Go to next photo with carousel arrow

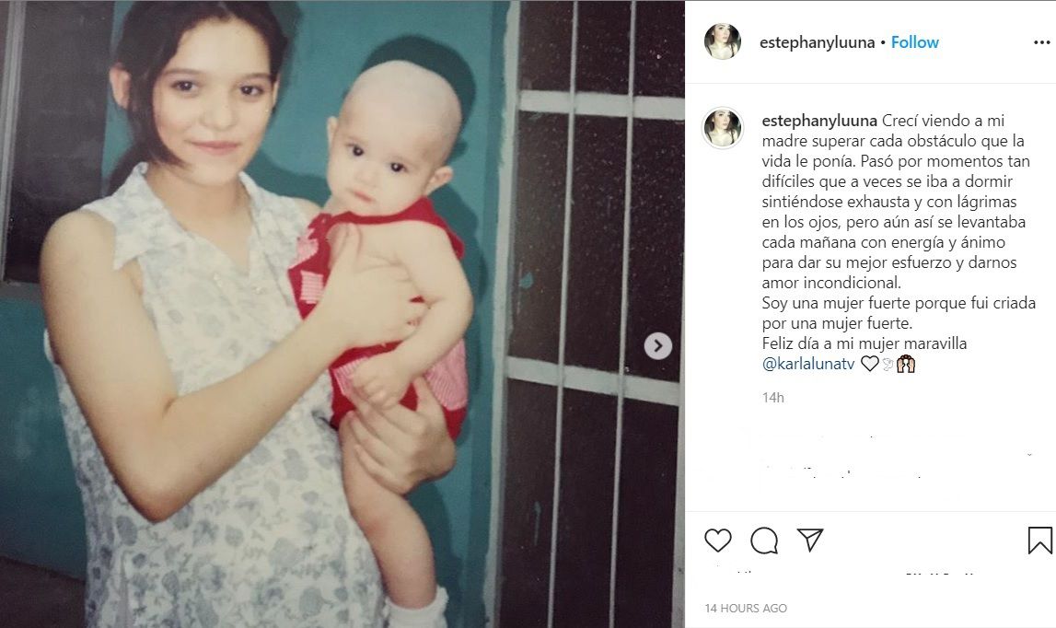pos(658,346)
